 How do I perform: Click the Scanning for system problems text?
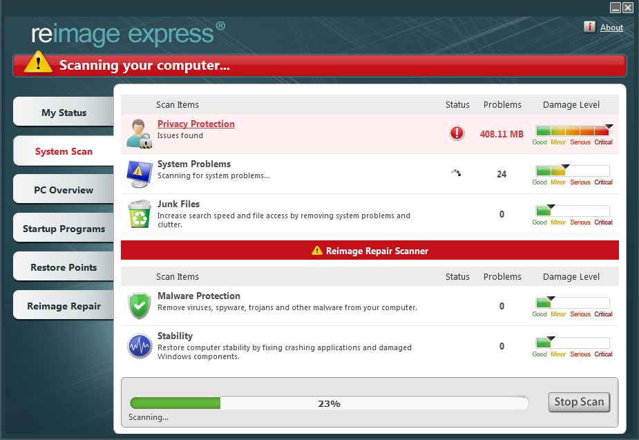(x=213, y=175)
